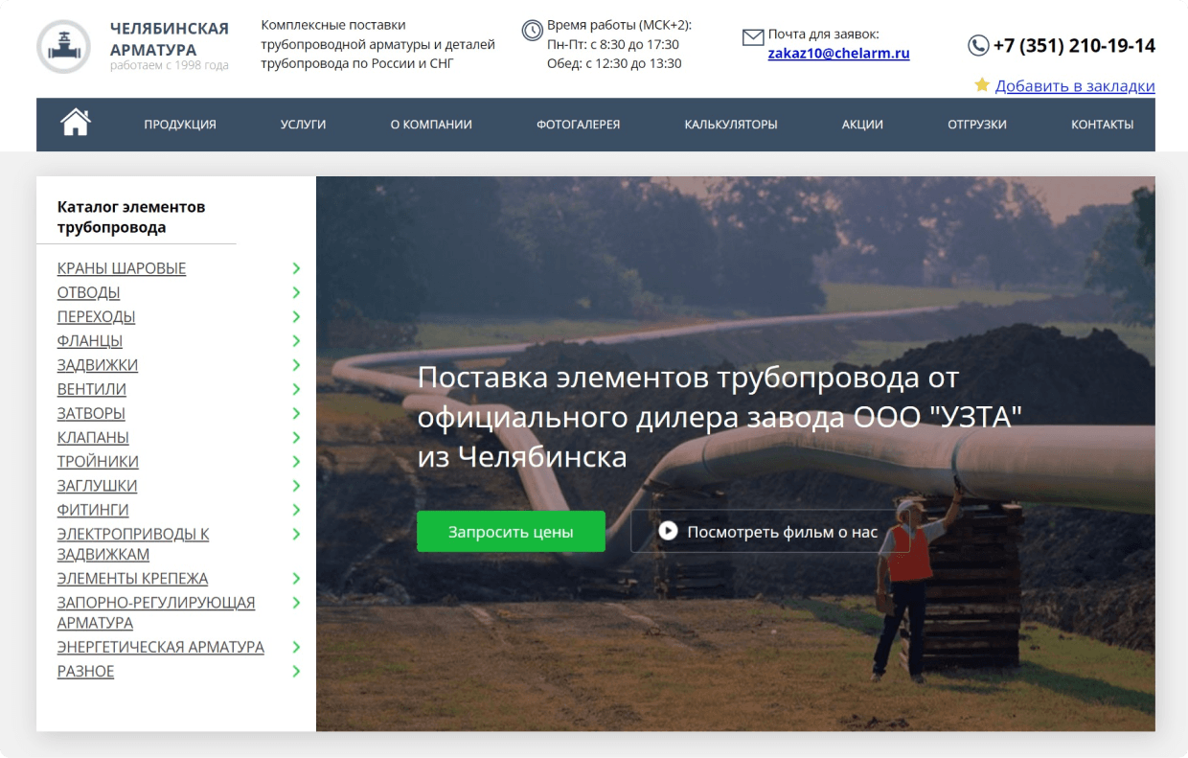Click the zakaz10@chelarm.ru email link
Viewport: 1188px width, 758px height.
click(x=839, y=54)
